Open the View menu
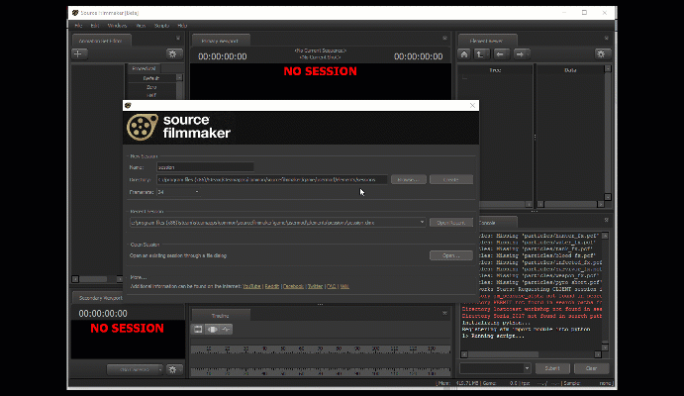Image resolution: width=684 pixels, height=396 pixels. [141, 26]
